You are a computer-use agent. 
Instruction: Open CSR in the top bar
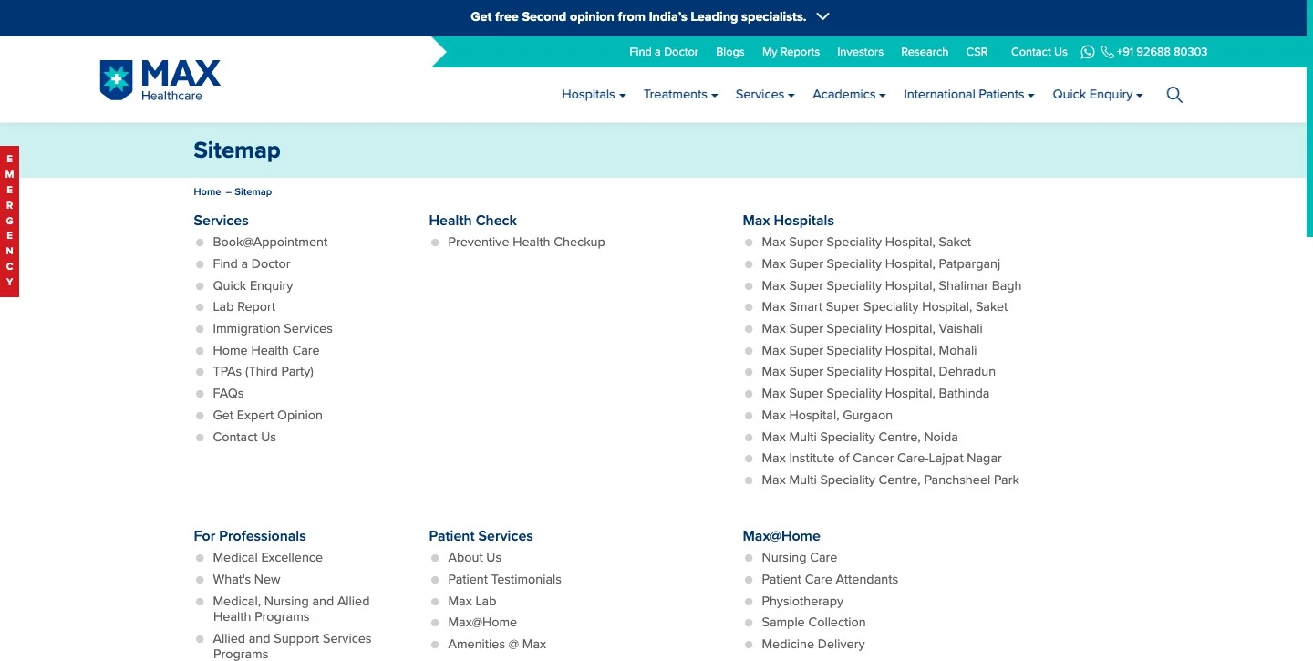[977, 52]
